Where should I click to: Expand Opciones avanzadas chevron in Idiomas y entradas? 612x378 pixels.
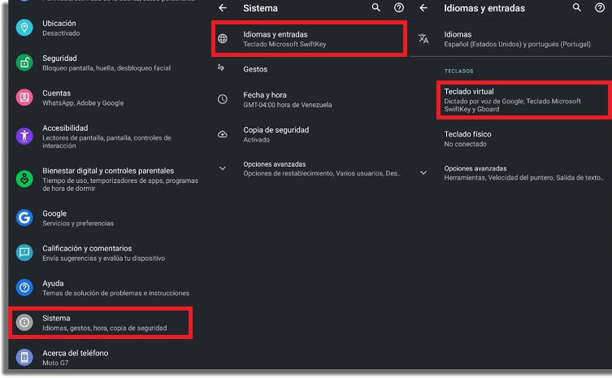[x=423, y=172]
